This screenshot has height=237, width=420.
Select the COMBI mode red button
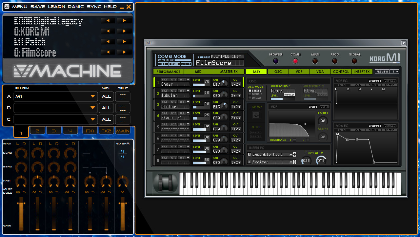tap(295, 61)
